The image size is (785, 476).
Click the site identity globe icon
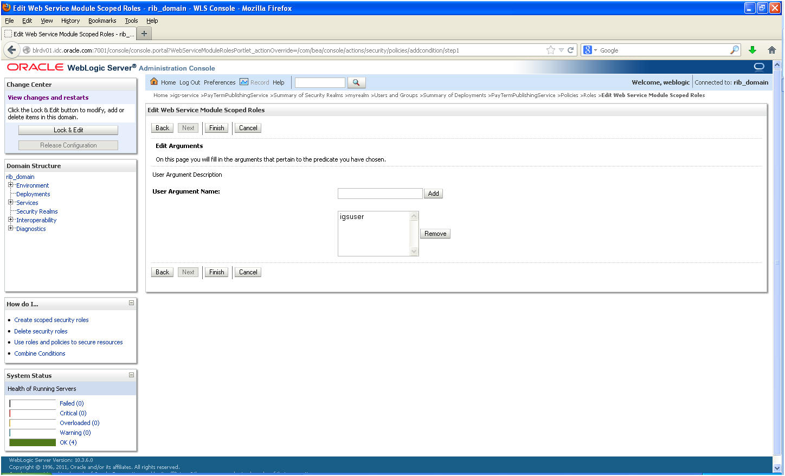26,50
